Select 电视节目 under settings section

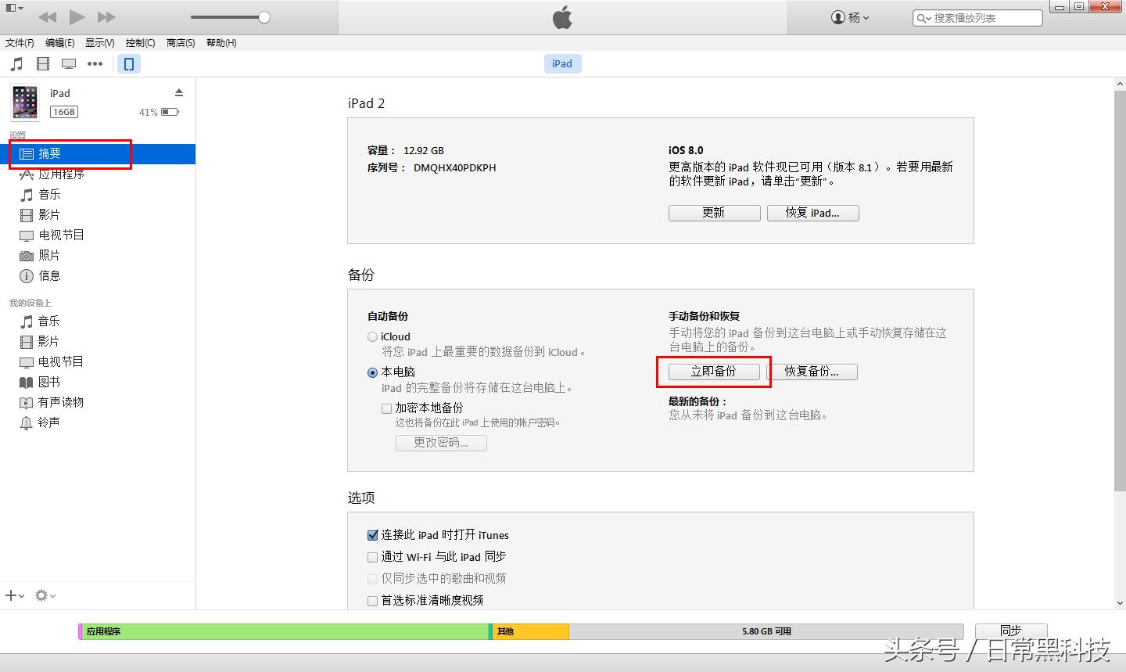pos(98,235)
